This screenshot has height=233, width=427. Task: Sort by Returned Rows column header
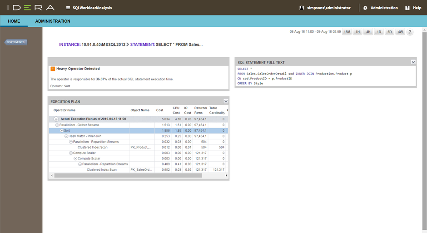(x=200, y=110)
